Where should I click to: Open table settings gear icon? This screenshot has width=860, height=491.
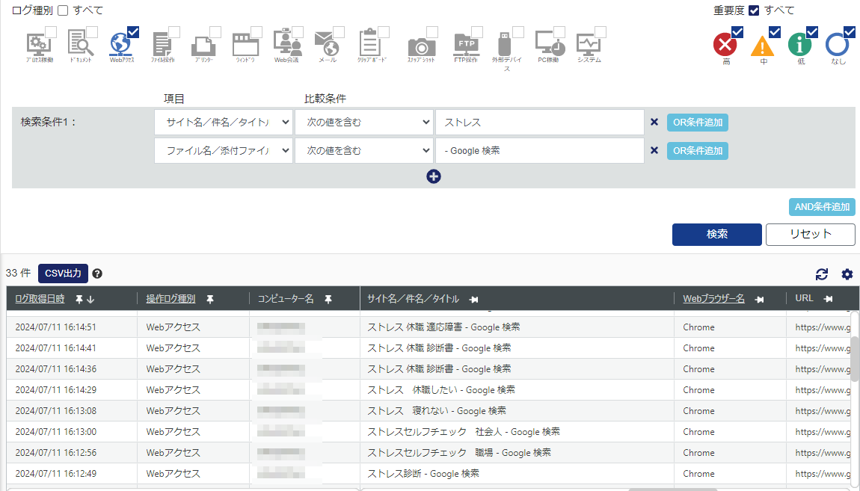pyautogui.click(x=847, y=274)
